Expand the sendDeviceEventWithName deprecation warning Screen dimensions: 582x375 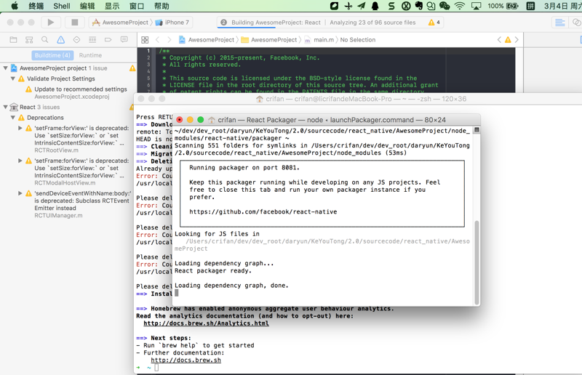point(20,194)
